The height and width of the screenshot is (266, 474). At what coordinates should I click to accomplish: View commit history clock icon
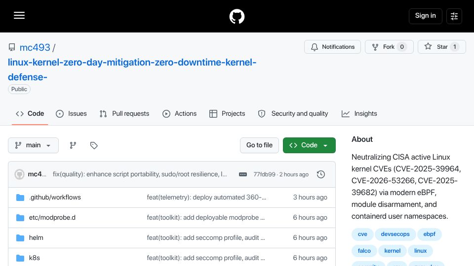(321, 174)
